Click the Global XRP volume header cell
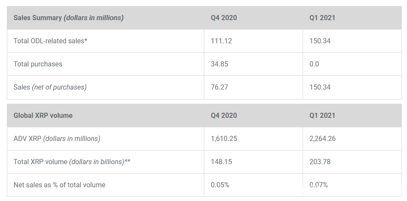The image size is (407, 201). (43, 115)
